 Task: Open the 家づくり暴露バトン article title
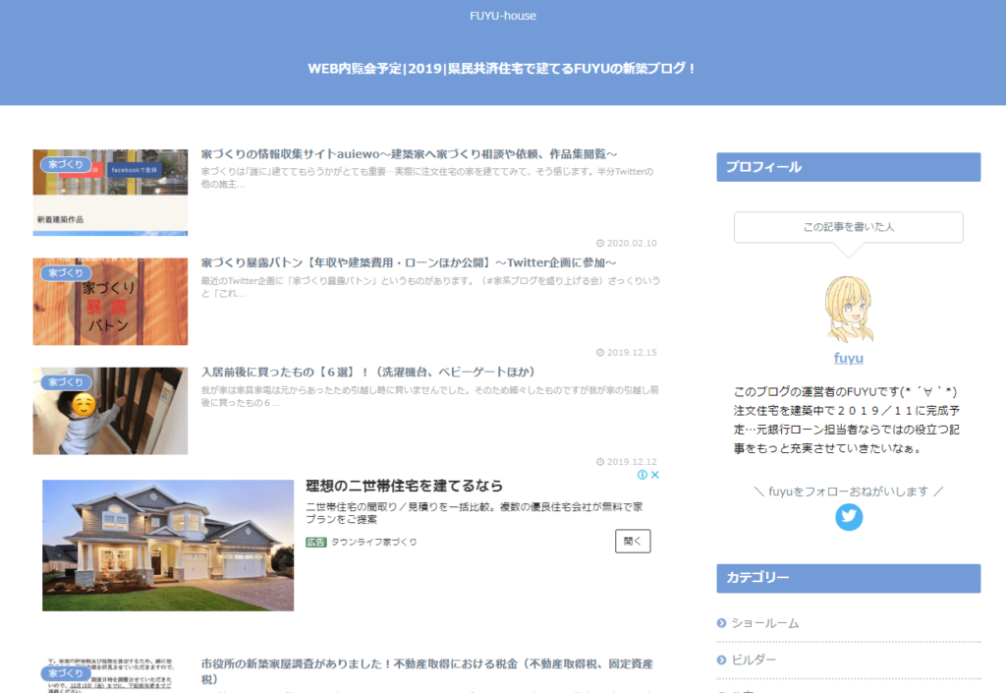click(x=409, y=263)
